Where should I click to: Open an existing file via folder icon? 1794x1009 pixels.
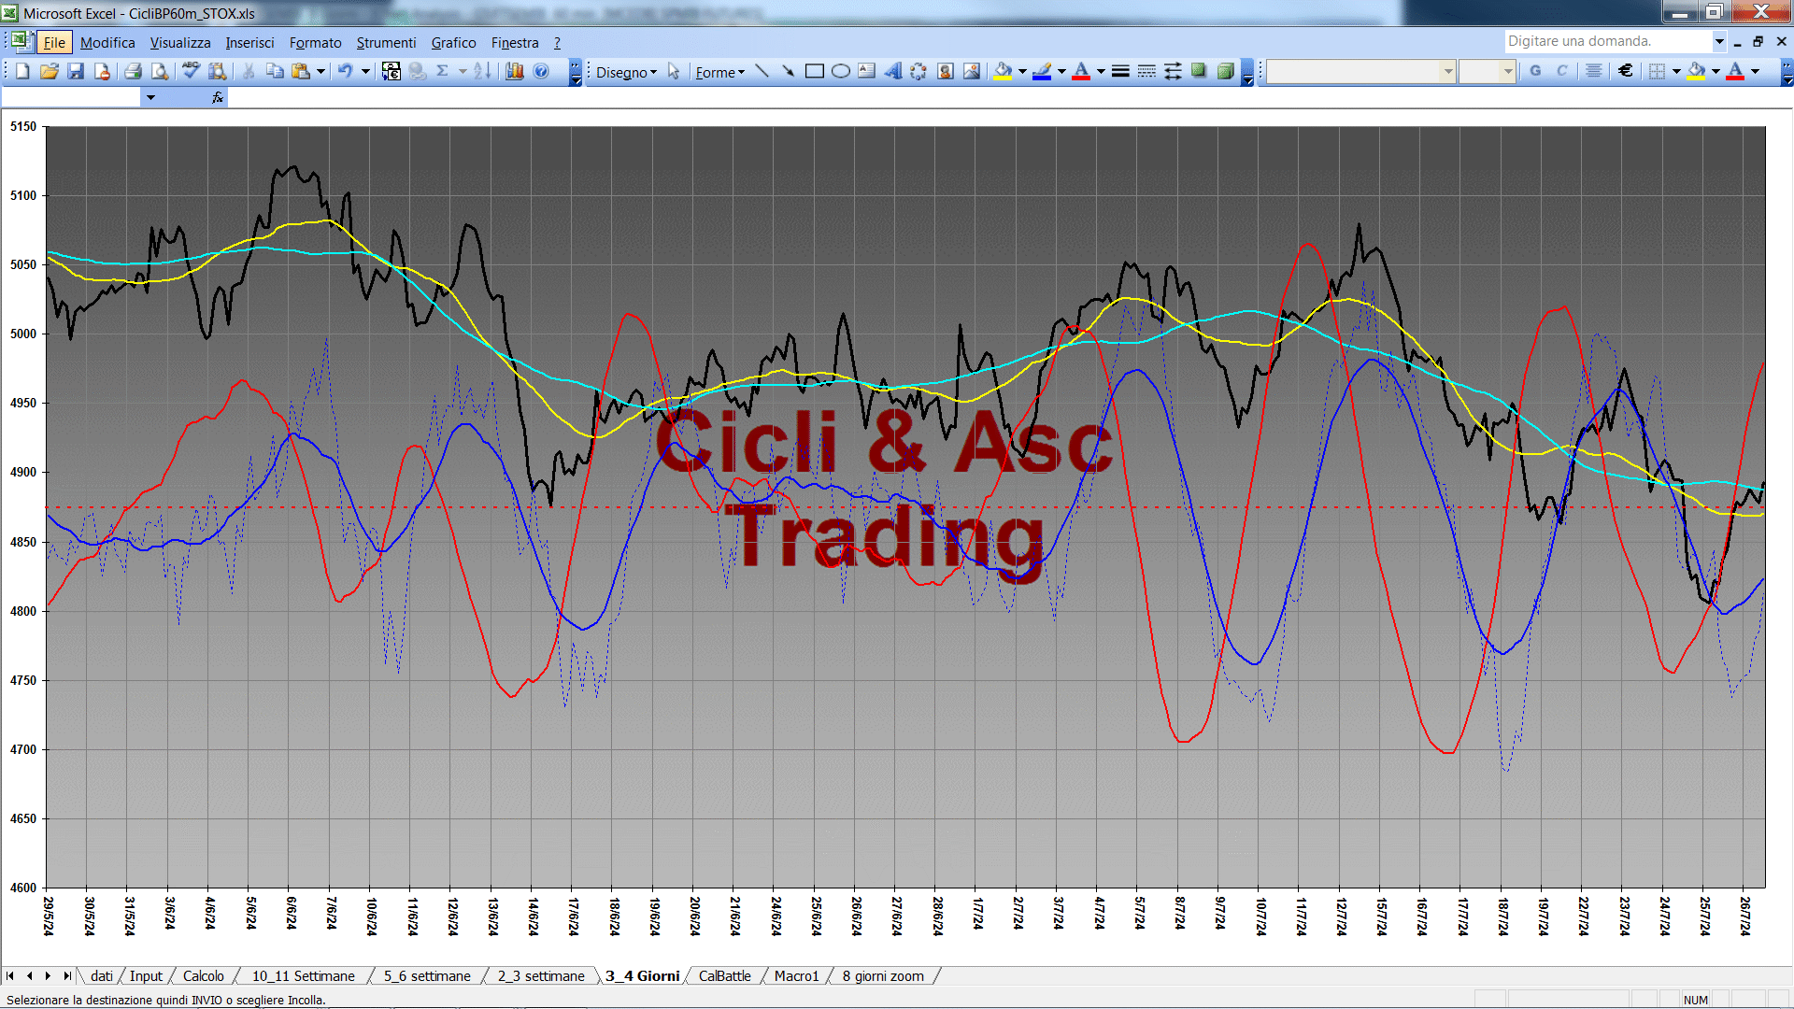(x=50, y=72)
